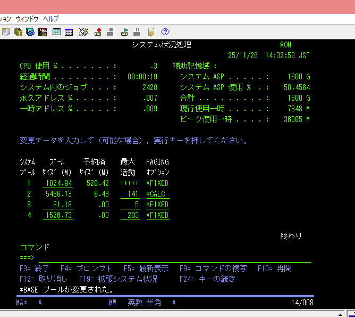Viewport: 355px width, 317px height.
Task: Click F10= 再開 function key label
Action: coord(275,269)
